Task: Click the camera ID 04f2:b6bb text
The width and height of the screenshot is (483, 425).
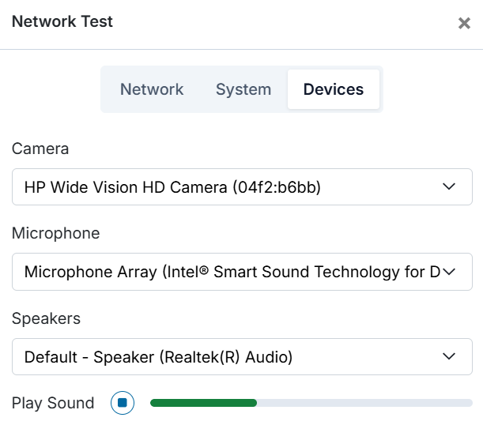Action: tap(277, 187)
